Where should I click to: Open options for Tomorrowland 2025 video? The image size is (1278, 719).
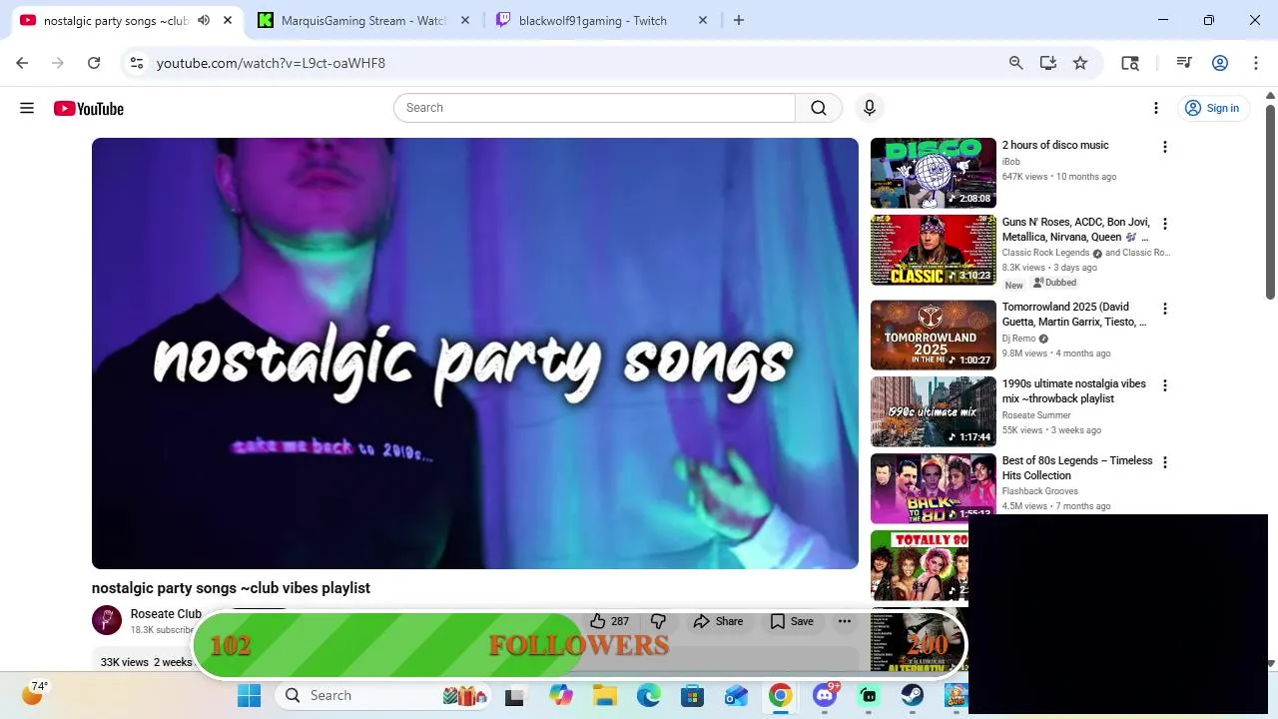point(1164,309)
